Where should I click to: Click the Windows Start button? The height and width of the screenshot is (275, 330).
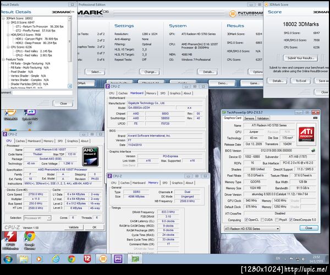pyautogui.click(x=7, y=258)
